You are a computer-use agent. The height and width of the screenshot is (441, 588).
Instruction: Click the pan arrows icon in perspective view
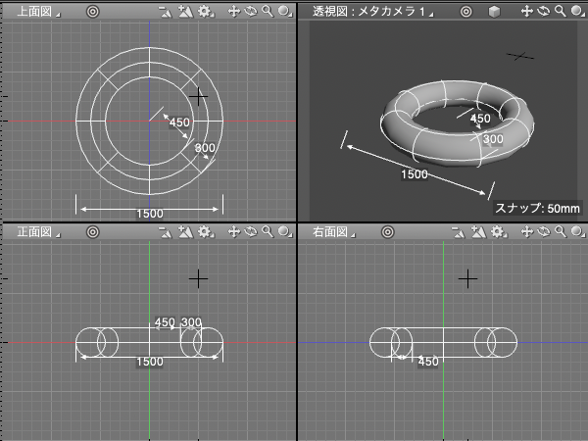(527, 11)
